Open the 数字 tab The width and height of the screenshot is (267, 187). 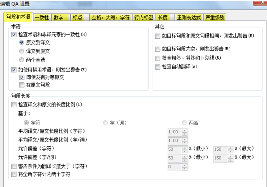[60, 17]
